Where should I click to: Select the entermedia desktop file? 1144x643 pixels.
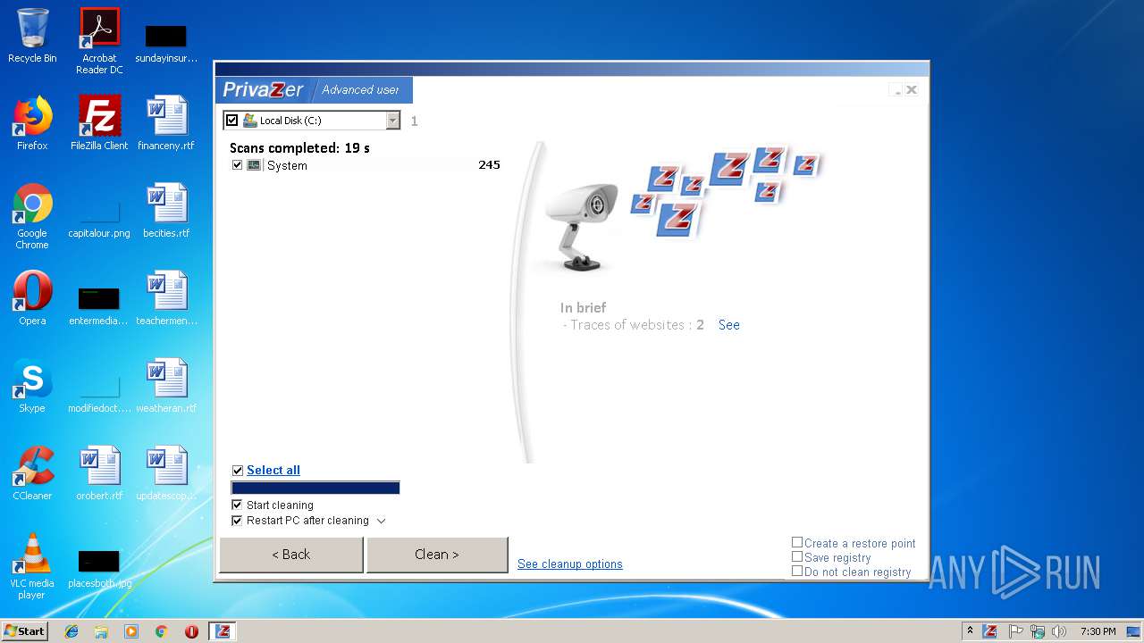pos(99,307)
